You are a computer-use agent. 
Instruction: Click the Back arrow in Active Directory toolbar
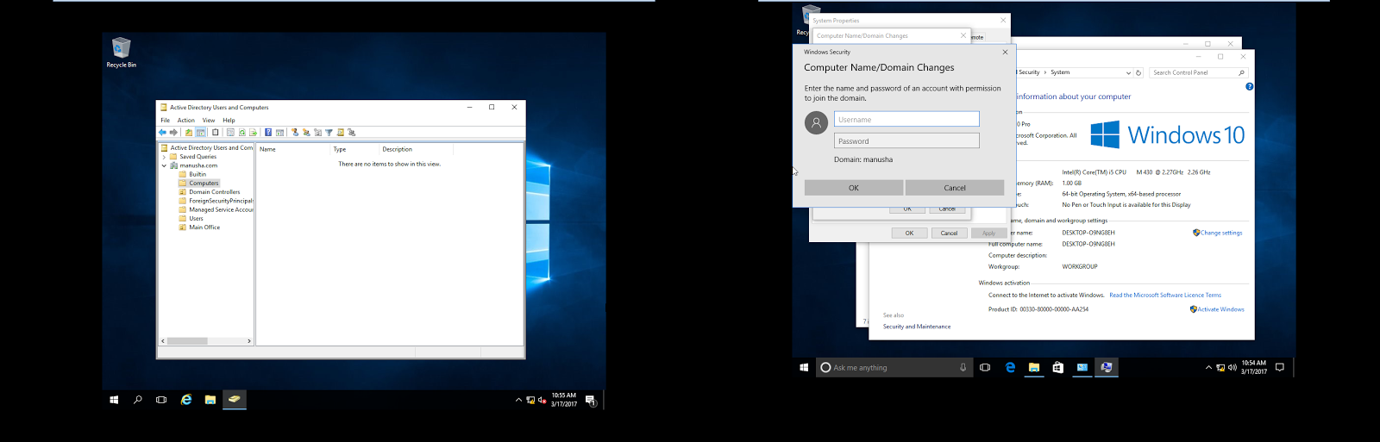[x=162, y=133]
